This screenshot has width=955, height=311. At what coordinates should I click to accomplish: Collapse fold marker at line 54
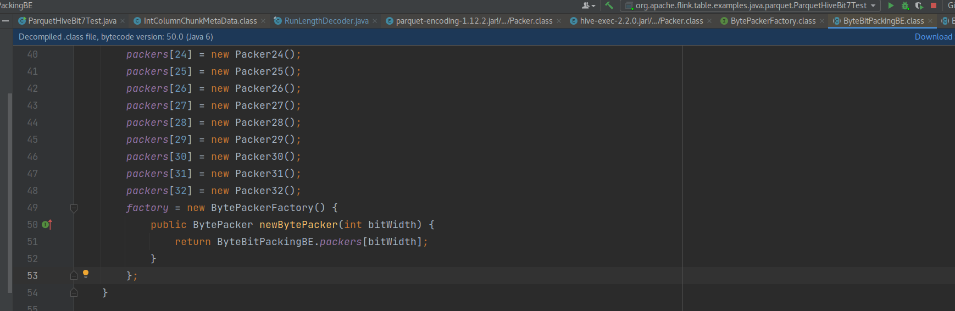pyautogui.click(x=74, y=293)
